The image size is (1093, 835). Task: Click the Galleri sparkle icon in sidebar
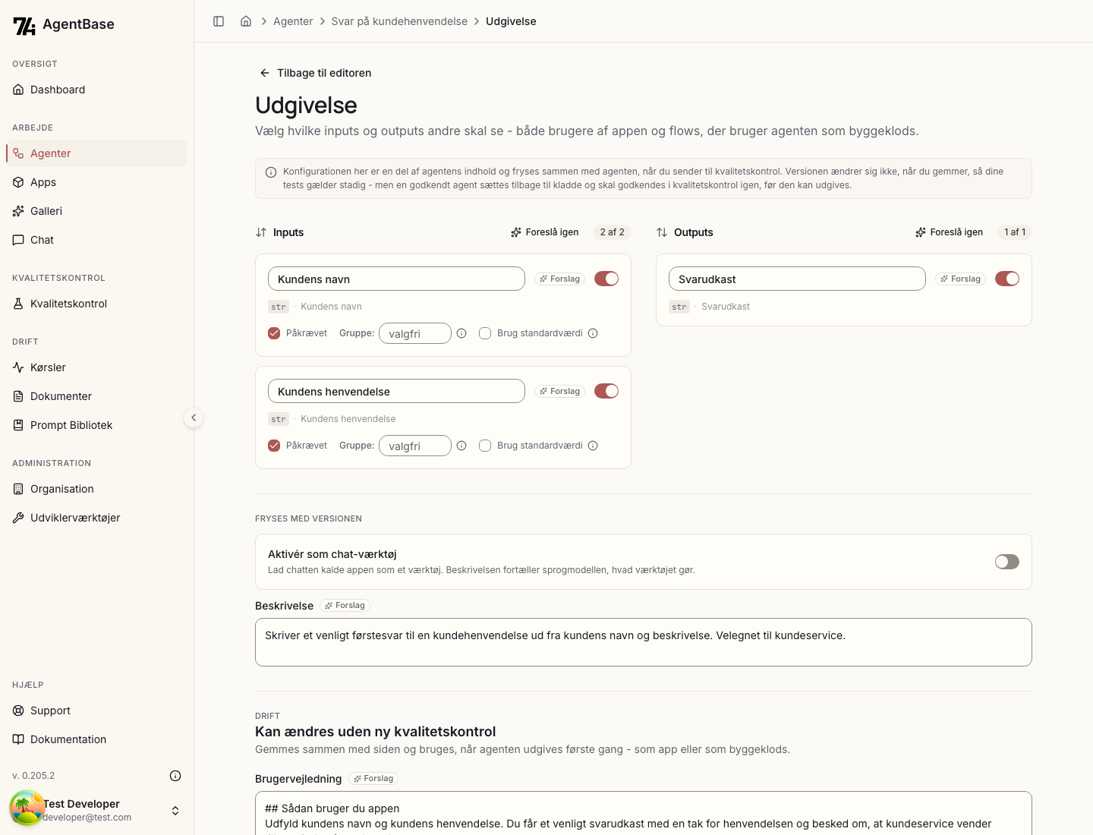[18, 211]
